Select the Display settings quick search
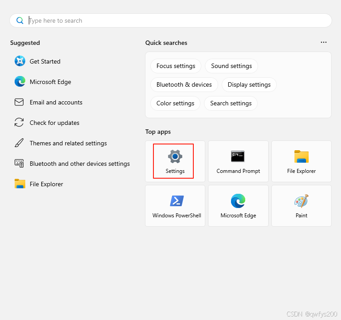 click(249, 84)
